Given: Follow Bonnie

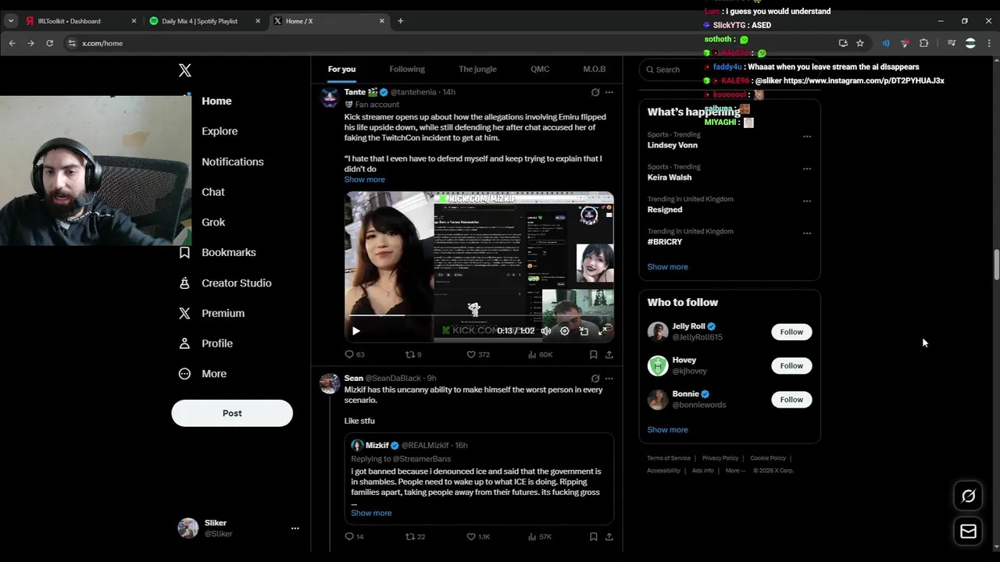Looking at the screenshot, I should click(x=791, y=400).
